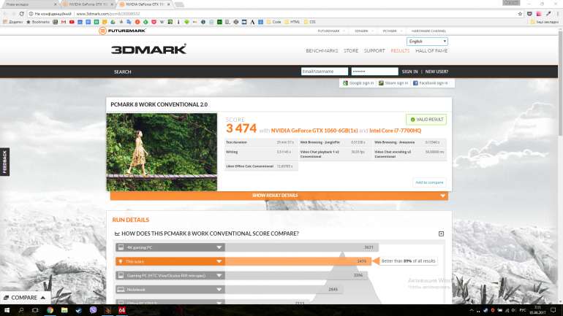563x316 pixels.
Task: Open the Google Translate bookmark icon
Action: coord(129,22)
